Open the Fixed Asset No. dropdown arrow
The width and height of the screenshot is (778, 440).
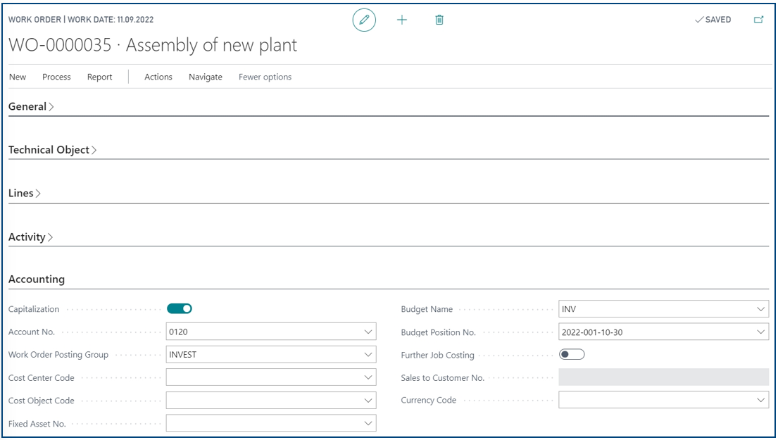pos(368,424)
